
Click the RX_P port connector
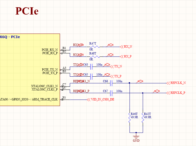tap(126, 56)
